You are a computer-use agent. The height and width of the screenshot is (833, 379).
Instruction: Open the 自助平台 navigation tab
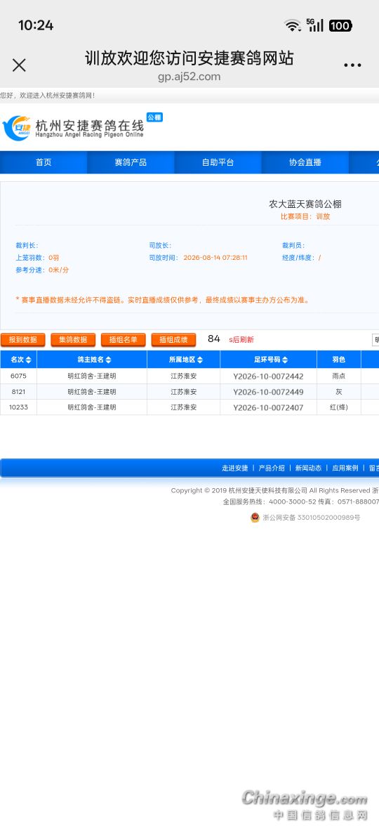218,162
